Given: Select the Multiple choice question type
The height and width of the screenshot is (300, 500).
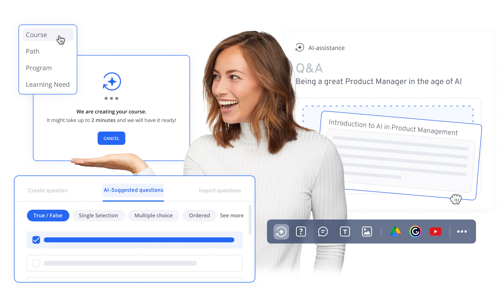Looking at the screenshot, I should [x=153, y=215].
